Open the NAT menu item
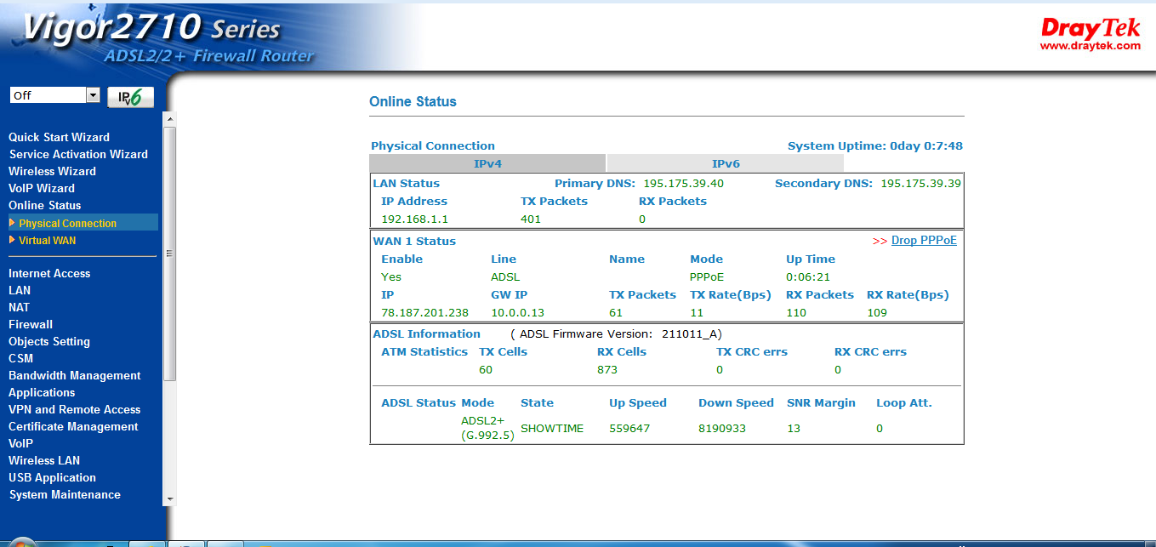This screenshot has height=547, width=1156. (x=19, y=307)
